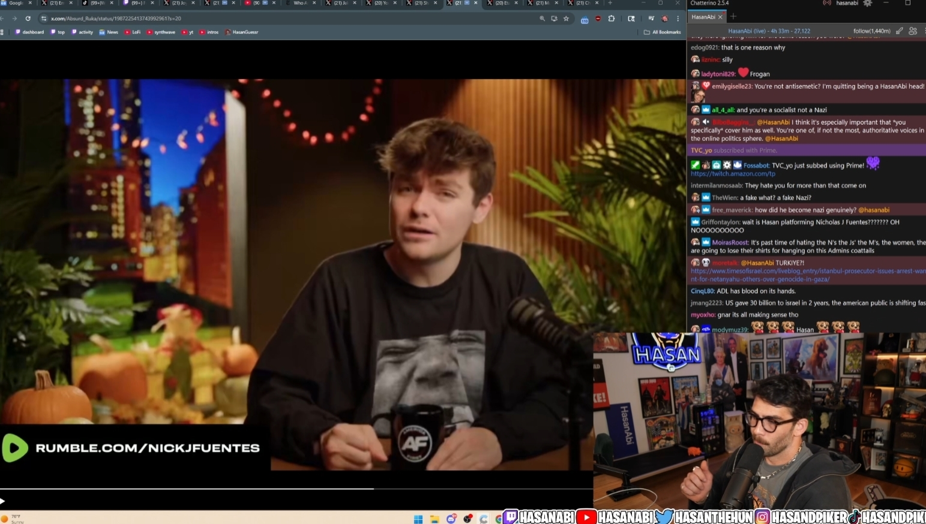The height and width of the screenshot is (524, 926).
Task: Click username Cinql80 in chat
Action: [x=702, y=291]
